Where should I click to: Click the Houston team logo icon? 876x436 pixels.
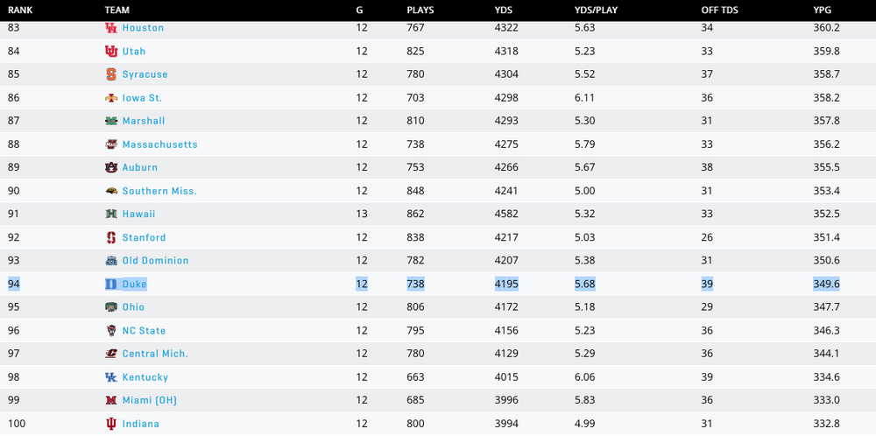point(110,28)
